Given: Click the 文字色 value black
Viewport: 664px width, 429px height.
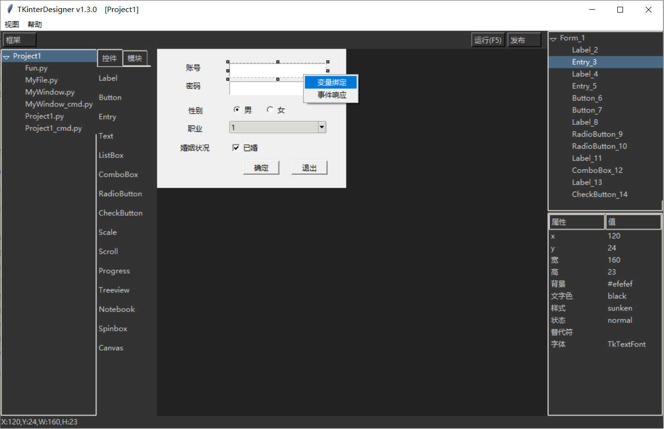Looking at the screenshot, I should click(x=617, y=296).
